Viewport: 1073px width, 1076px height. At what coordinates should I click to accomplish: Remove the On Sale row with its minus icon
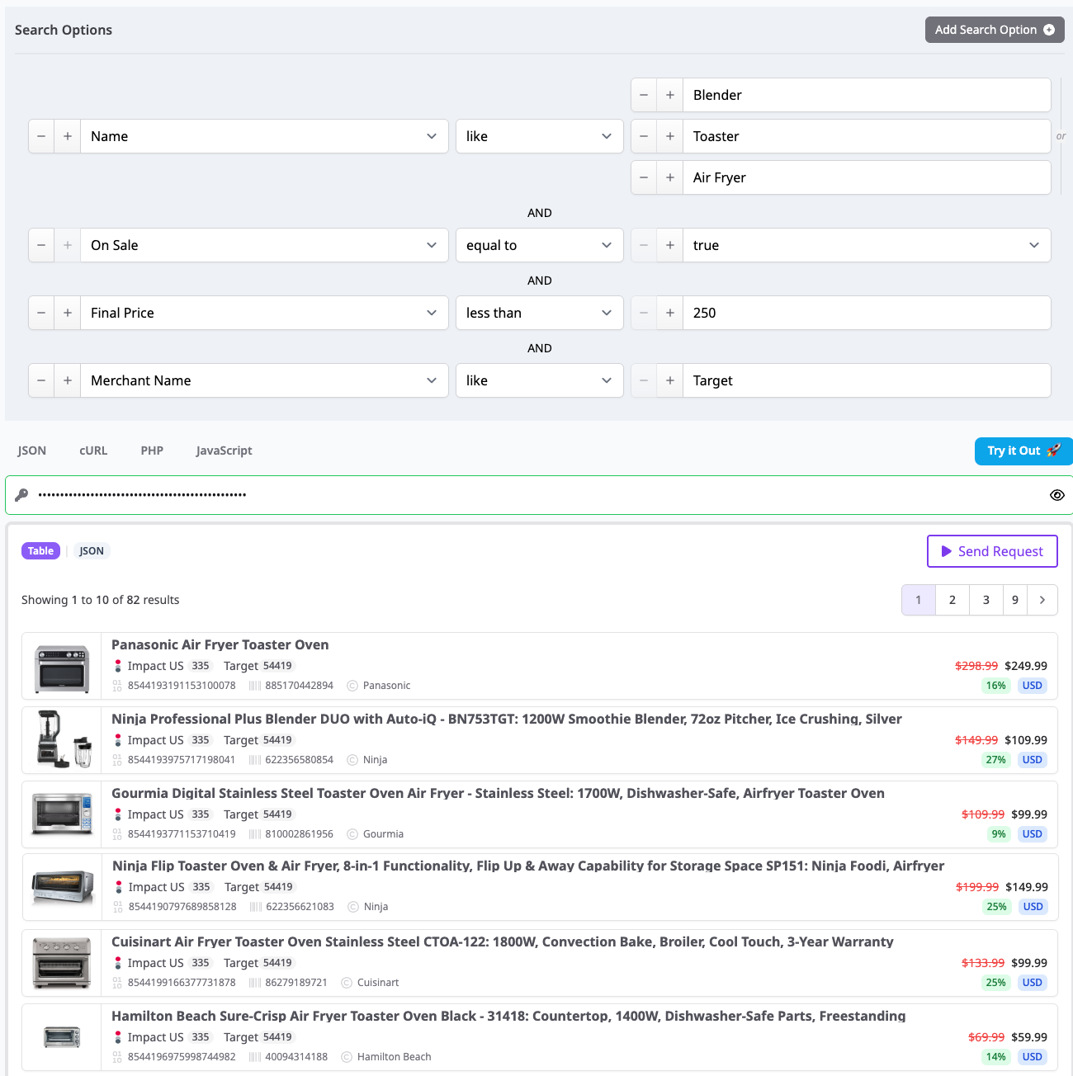tap(41, 245)
